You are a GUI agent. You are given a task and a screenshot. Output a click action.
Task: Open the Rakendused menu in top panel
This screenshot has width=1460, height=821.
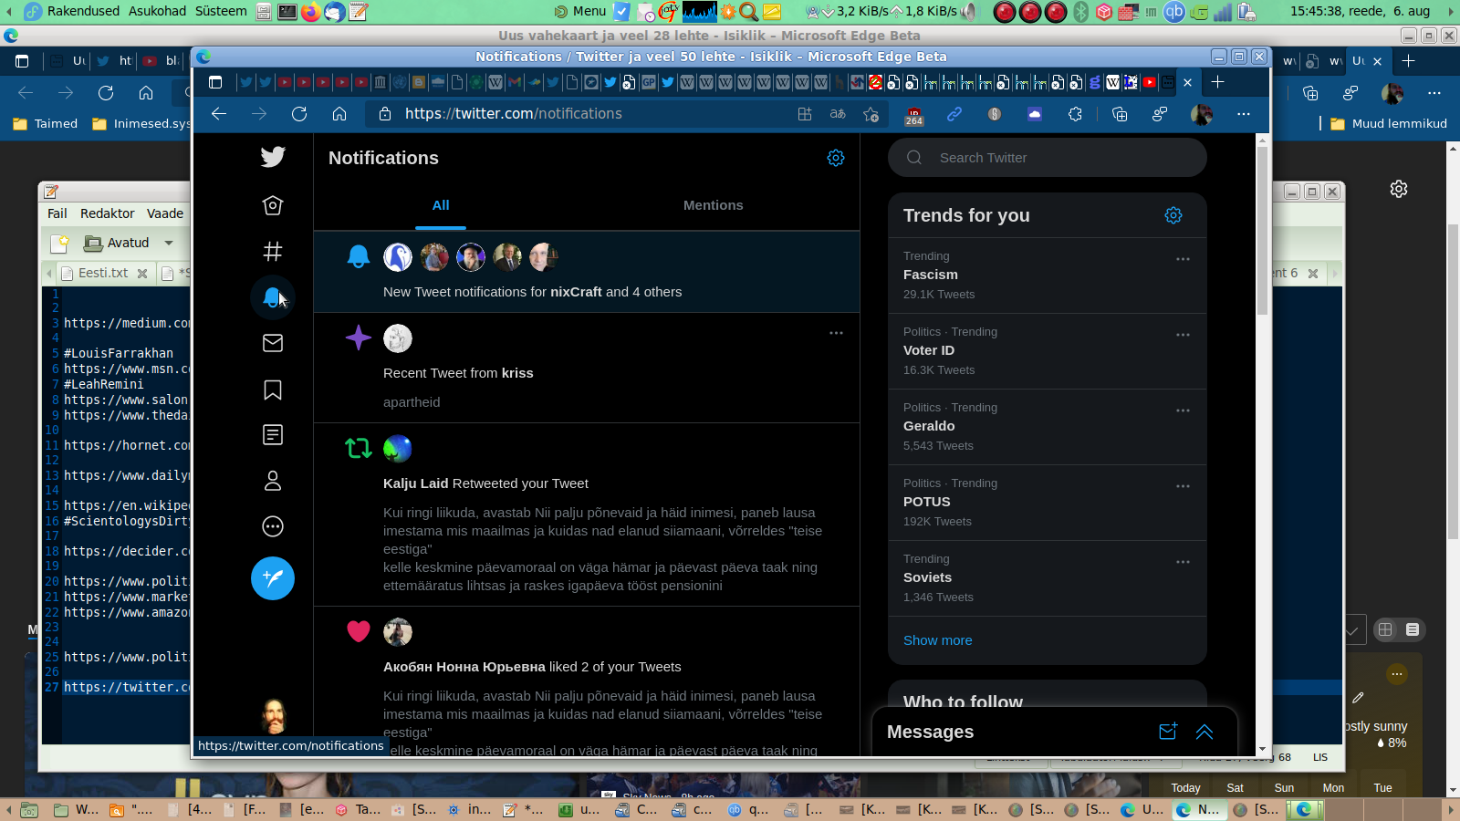[x=83, y=11]
